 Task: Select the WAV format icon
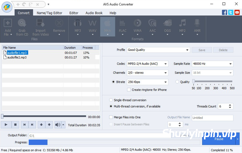(92, 23)
